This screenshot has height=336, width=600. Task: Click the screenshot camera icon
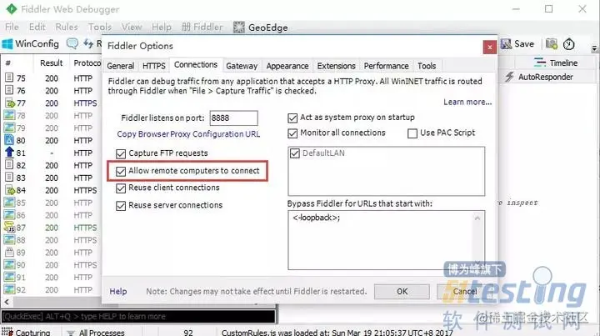point(551,43)
